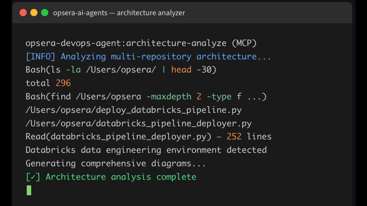The width and height of the screenshot is (367, 206).
Task: Click the line 'opsera-devops-agent:architecture-analyze (MCP)'
Action: [141, 43]
